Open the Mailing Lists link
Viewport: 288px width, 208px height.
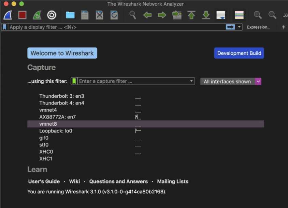[x=173, y=181]
